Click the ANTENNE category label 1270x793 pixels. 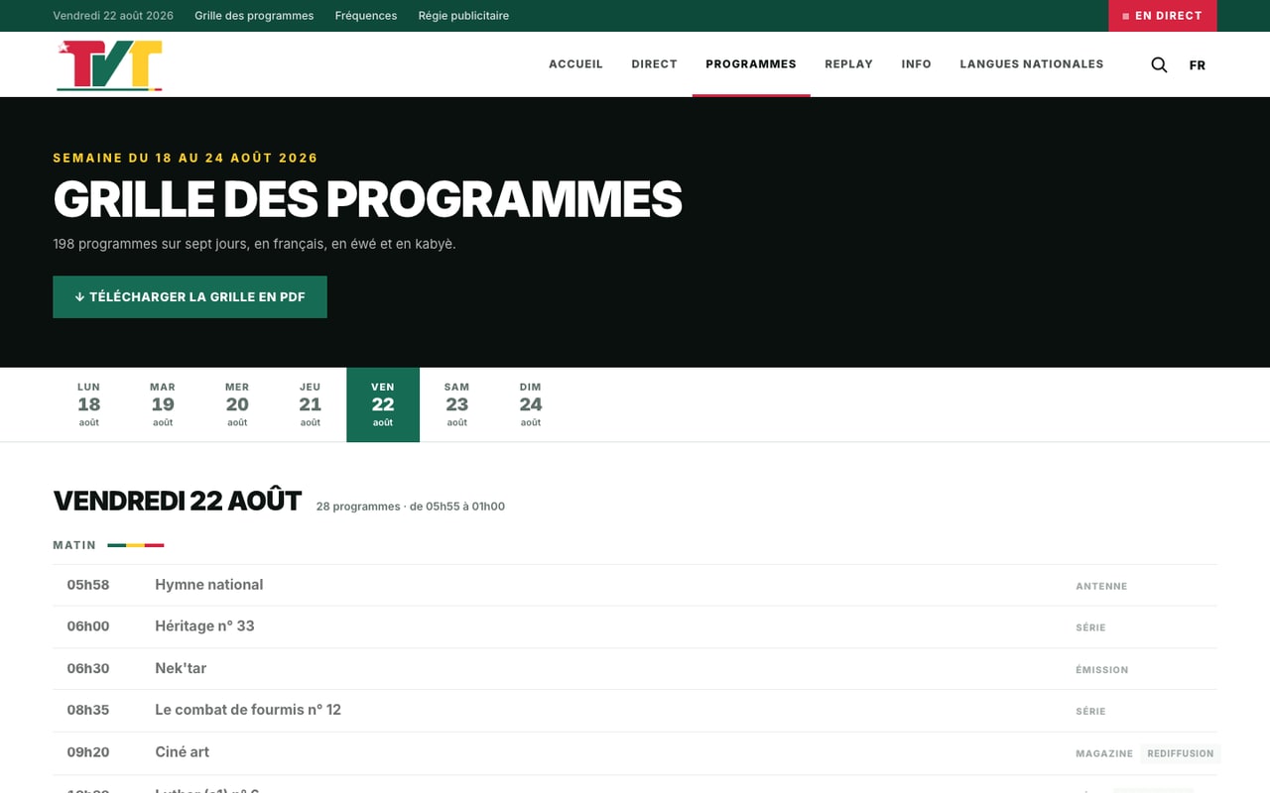click(1101, 586)
